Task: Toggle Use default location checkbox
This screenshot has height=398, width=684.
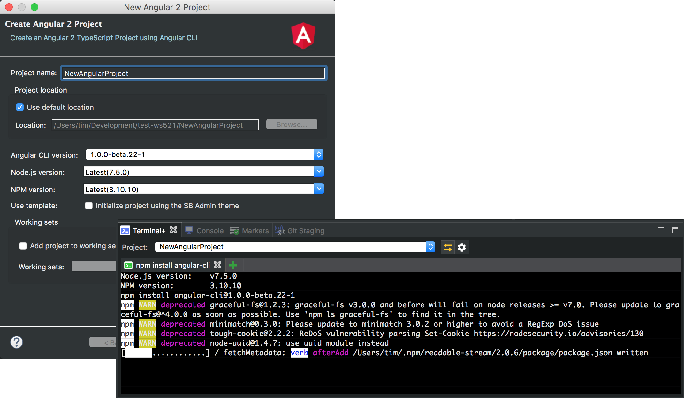Action: (20, 107)
